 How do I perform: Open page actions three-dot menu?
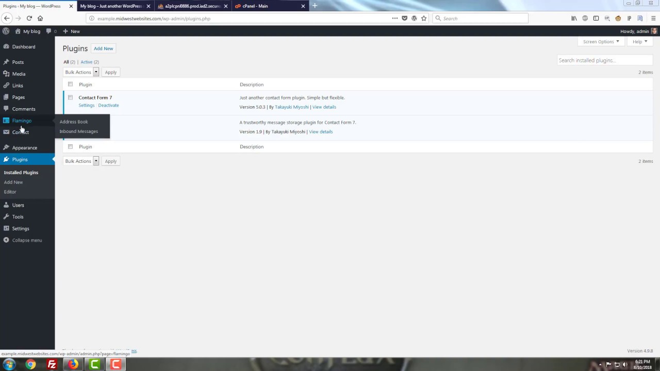395,18
